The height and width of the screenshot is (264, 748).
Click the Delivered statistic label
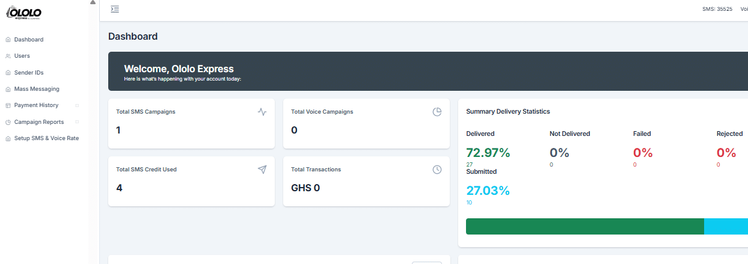click(x=480, y=134)
